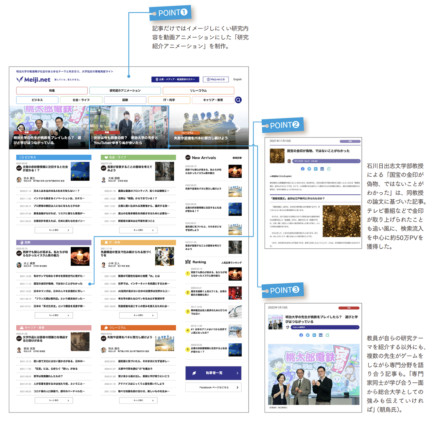Click author avatar of 小林 正人

pyautogui.click(x=104, y=265)
